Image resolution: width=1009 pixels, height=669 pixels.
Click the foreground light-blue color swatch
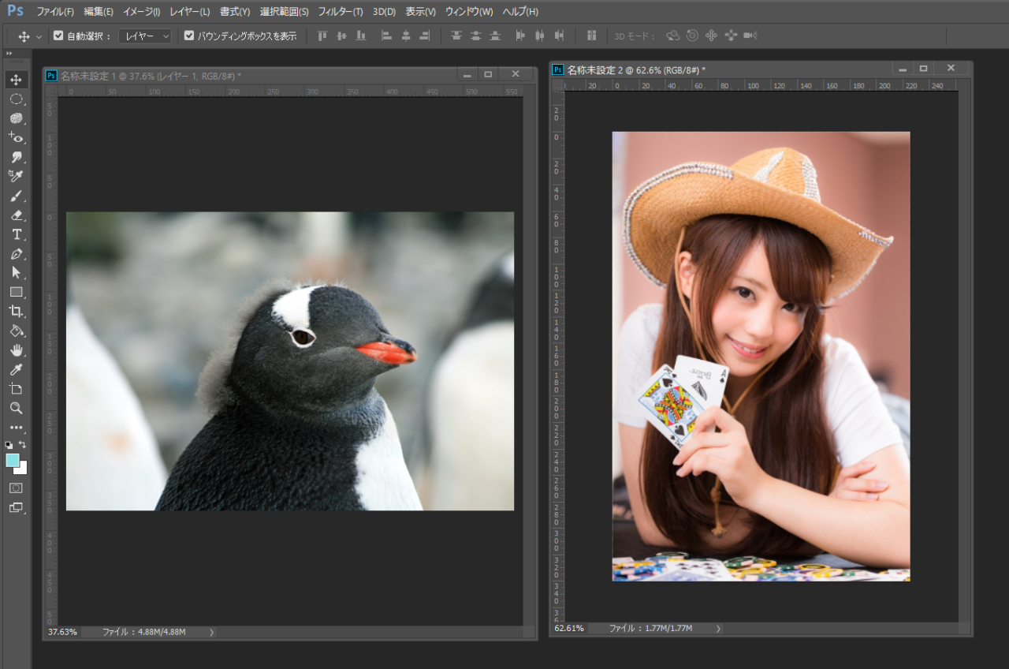click(x=13, y=460)
